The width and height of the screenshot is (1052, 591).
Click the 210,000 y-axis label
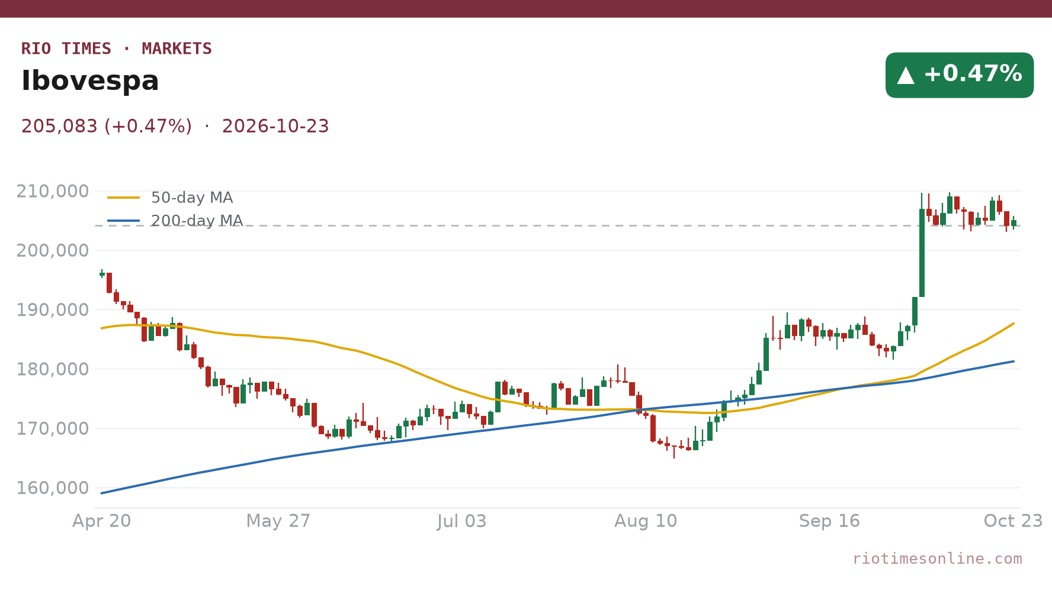[52, 191]
